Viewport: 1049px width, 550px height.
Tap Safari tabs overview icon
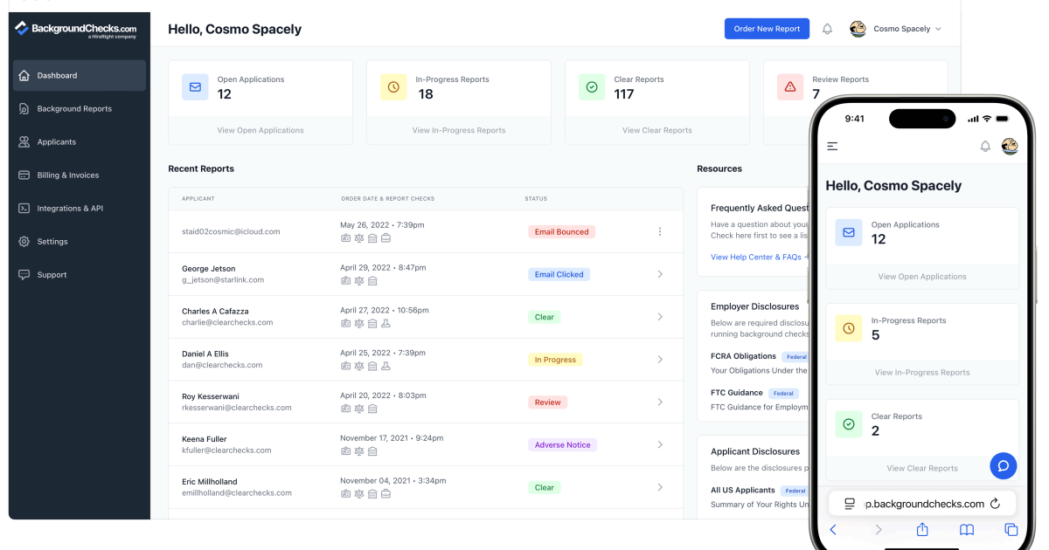coord(1011,530)
